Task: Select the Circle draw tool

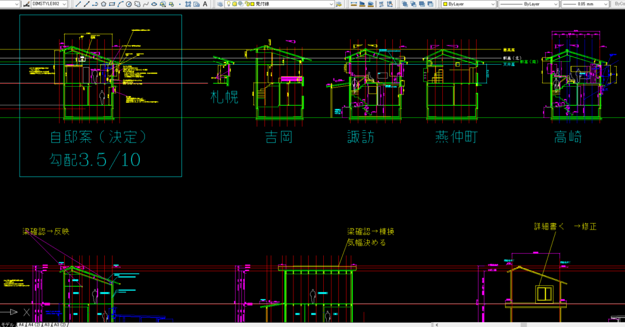Action: [x=129, y=4]
